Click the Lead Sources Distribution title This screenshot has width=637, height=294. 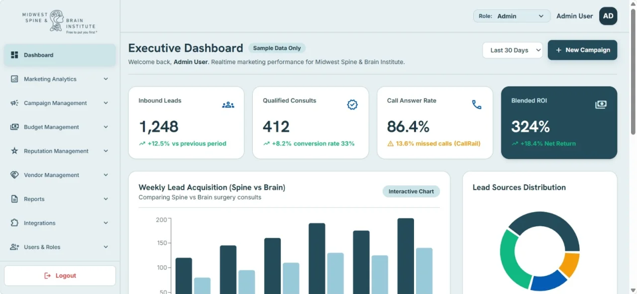(519, 188)
